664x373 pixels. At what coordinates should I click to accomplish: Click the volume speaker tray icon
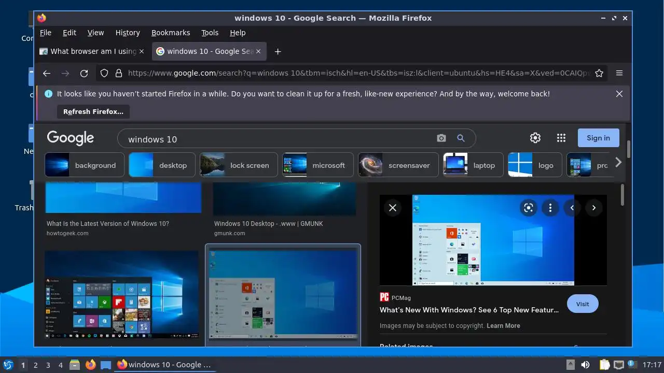click(x=586, y=365)
